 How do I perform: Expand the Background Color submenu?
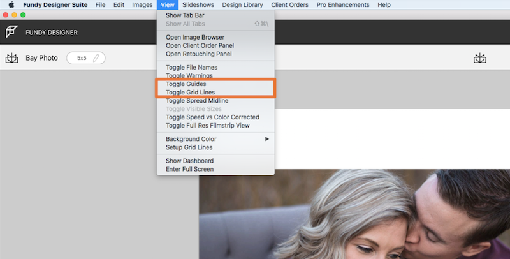pyautogui.click(x=215, y=139)
